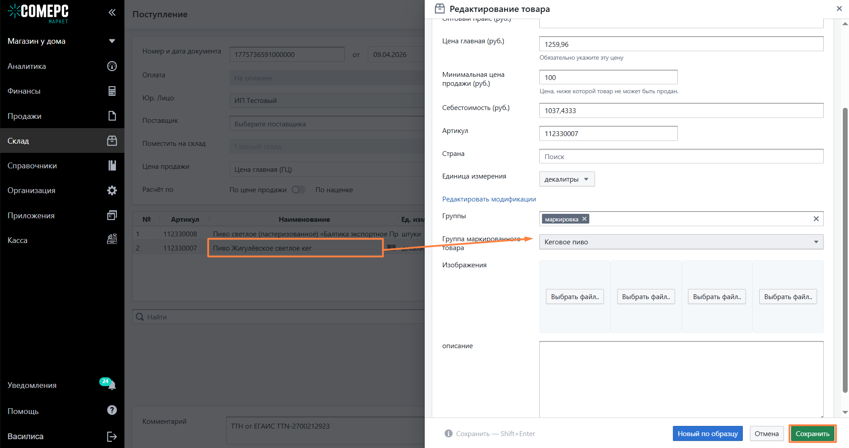Click the Сохранить button
This screenshot has width=849, height=448.
812,433
